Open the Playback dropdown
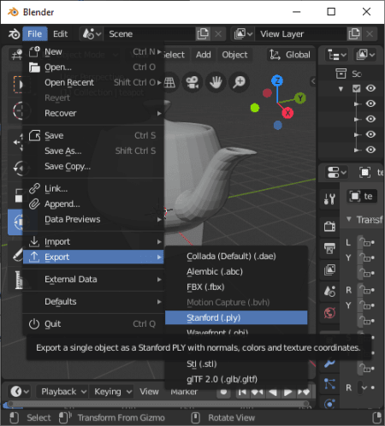 62,392
